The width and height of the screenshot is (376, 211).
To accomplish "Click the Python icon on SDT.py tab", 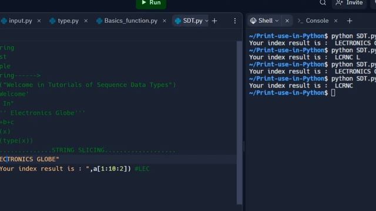I will point(178,21).
